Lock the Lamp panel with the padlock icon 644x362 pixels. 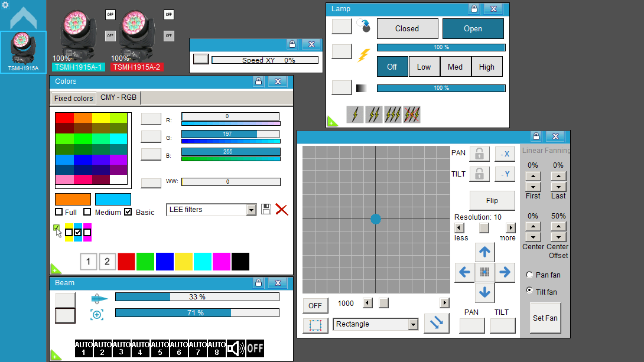[474, 9]
